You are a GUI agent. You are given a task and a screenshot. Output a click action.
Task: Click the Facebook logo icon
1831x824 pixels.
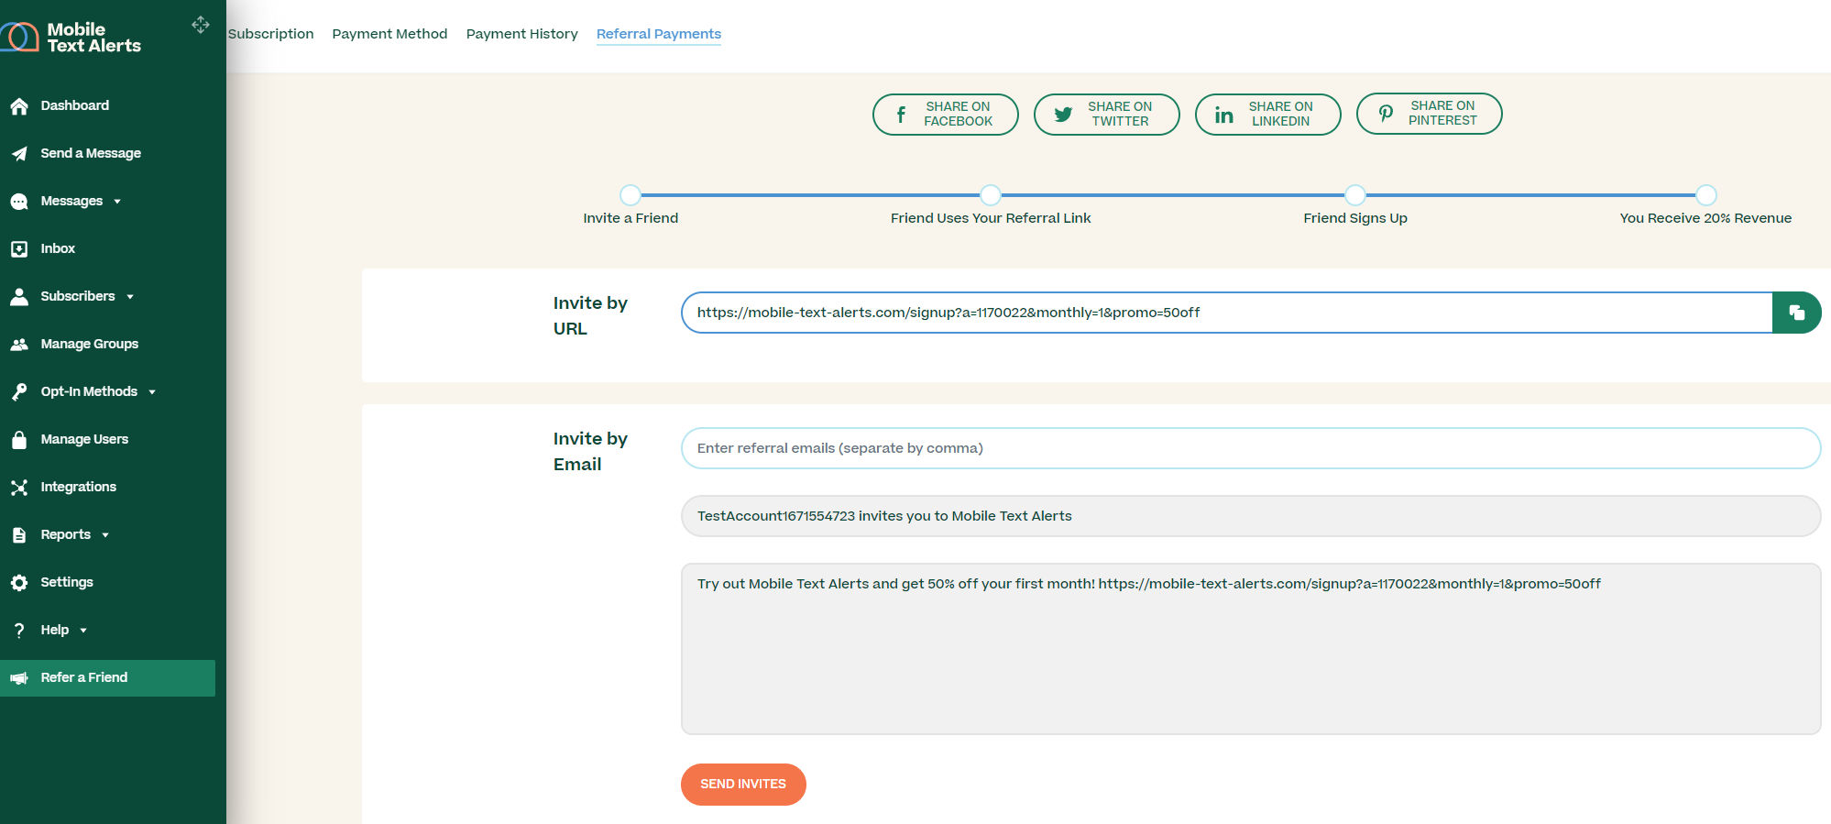901,115
